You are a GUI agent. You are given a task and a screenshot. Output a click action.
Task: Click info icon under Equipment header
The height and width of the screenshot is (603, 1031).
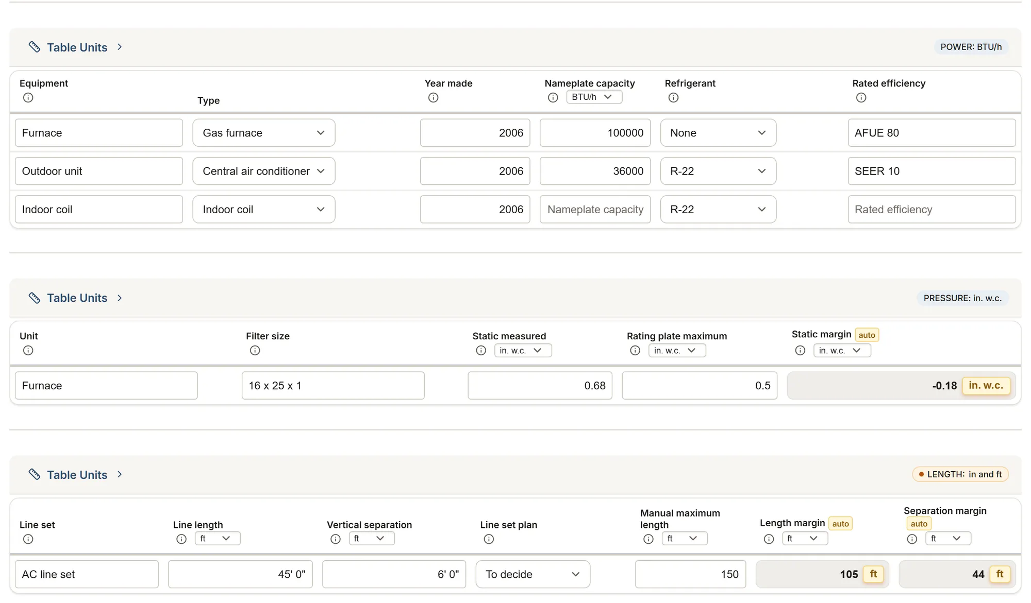click(x=28, y=97)
